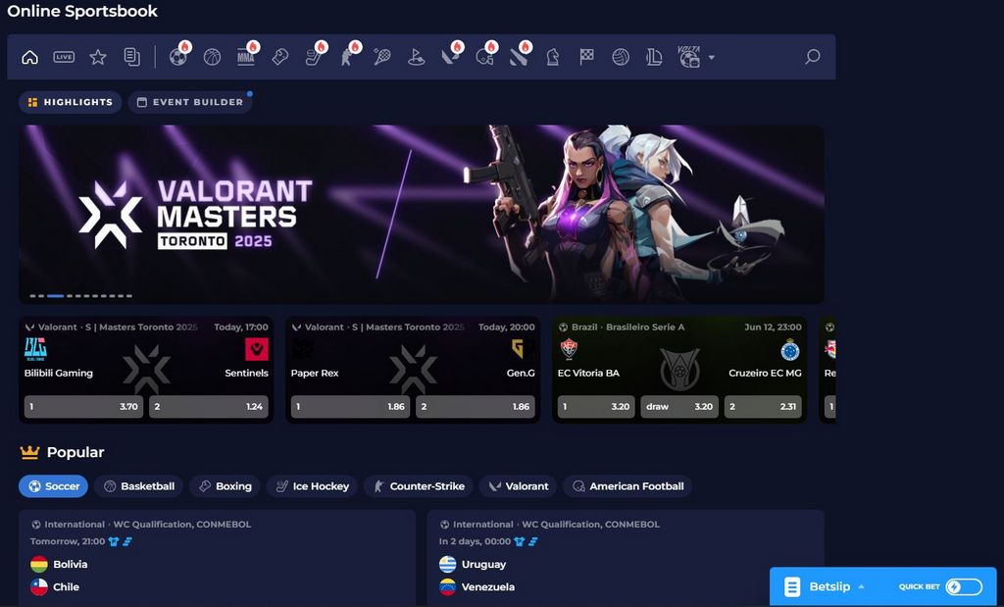Click the Home icon in the navigation bar

(x=29, y=57)
